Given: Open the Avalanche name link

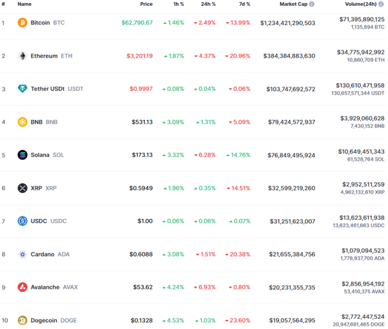Looking at the screenshot, I should coord(45,287).
